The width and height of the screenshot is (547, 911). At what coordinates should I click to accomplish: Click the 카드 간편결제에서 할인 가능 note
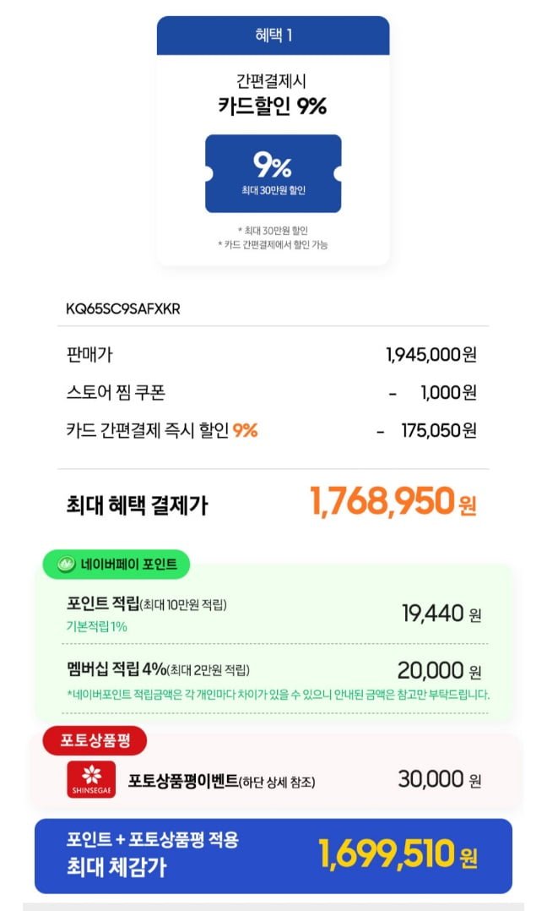pos(273,245)
